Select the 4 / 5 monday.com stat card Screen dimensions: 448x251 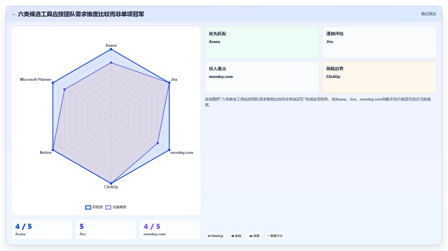(x=170, y=229)
